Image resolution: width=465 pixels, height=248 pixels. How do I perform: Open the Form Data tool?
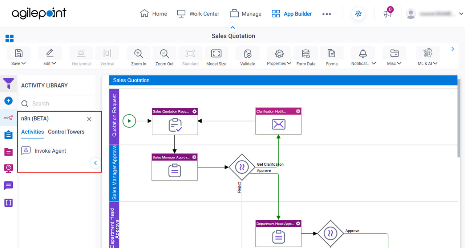[306, 57]
